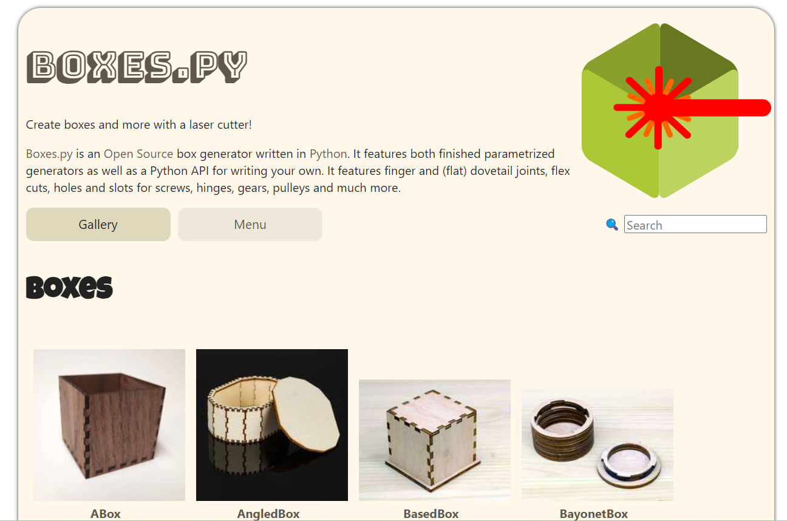Screen dimensions: 787x521
Task: Click the BasedBox text label
Action: pos(431,514)
